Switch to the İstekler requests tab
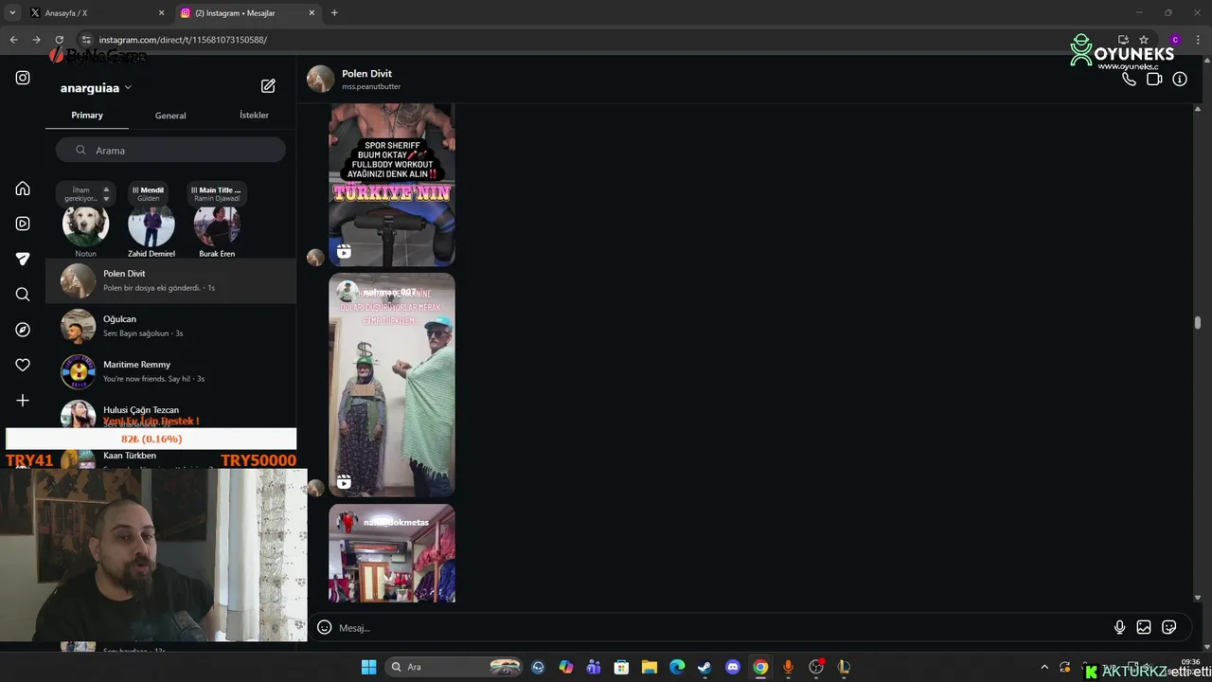 pyautogui.click(x=254, y=115)
